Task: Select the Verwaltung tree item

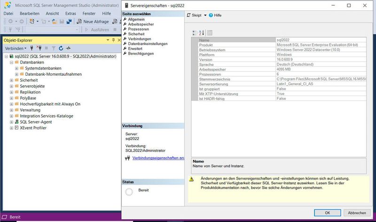Action: [30, 110]
